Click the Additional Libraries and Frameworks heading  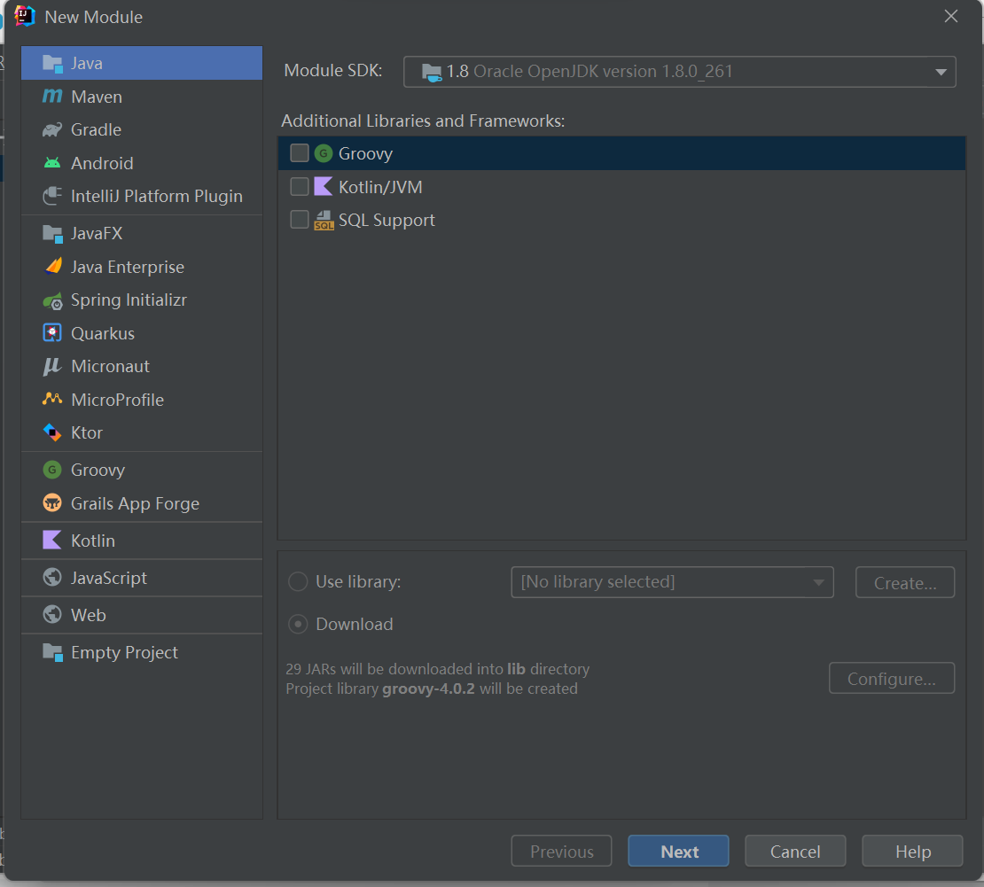[x=423, y=121]
